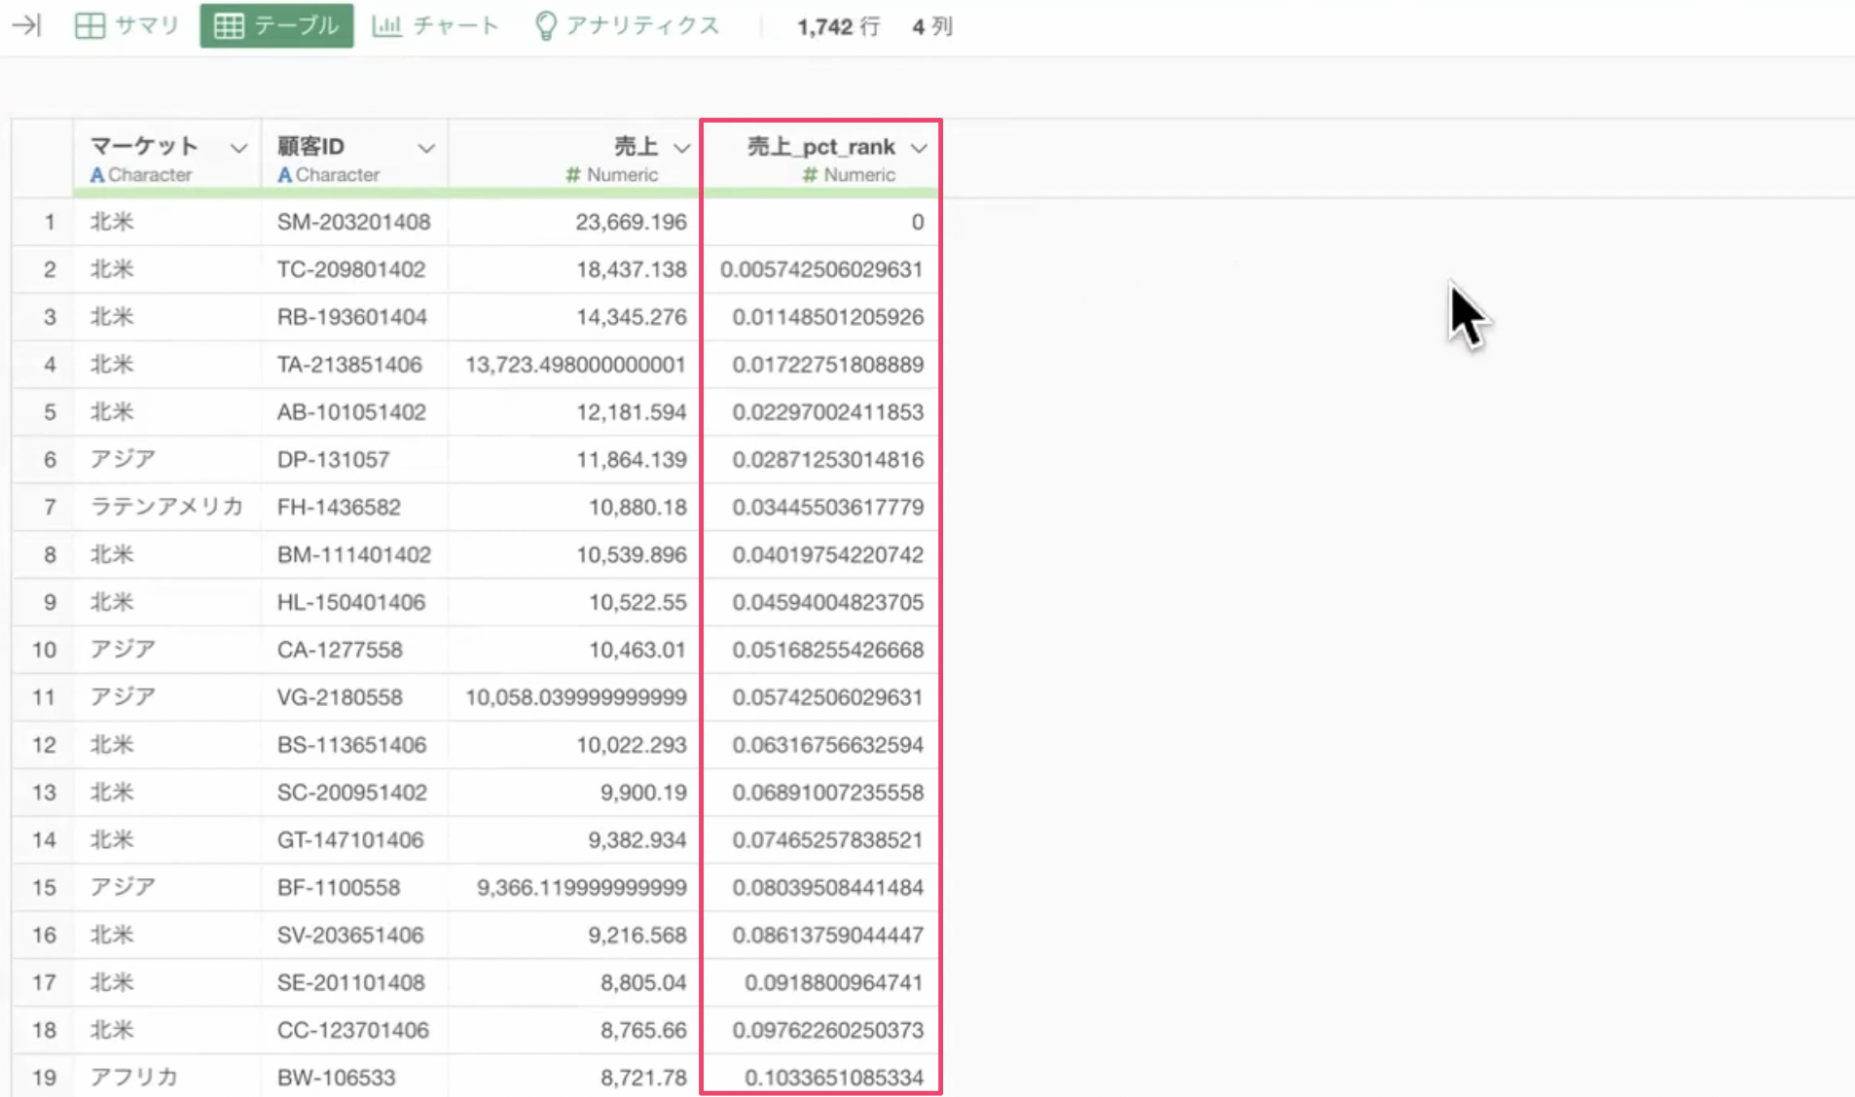Viewport: 1855px width, 1097px height.
Task: Click percent rank value 0.005742506029631
Action: pos(821,269)
